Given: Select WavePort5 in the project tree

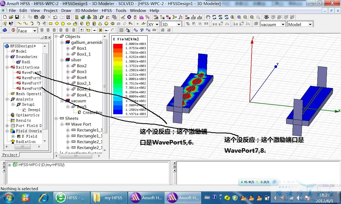Looking at the screenshot, I should pyautogui.click(x=31, y=73).
